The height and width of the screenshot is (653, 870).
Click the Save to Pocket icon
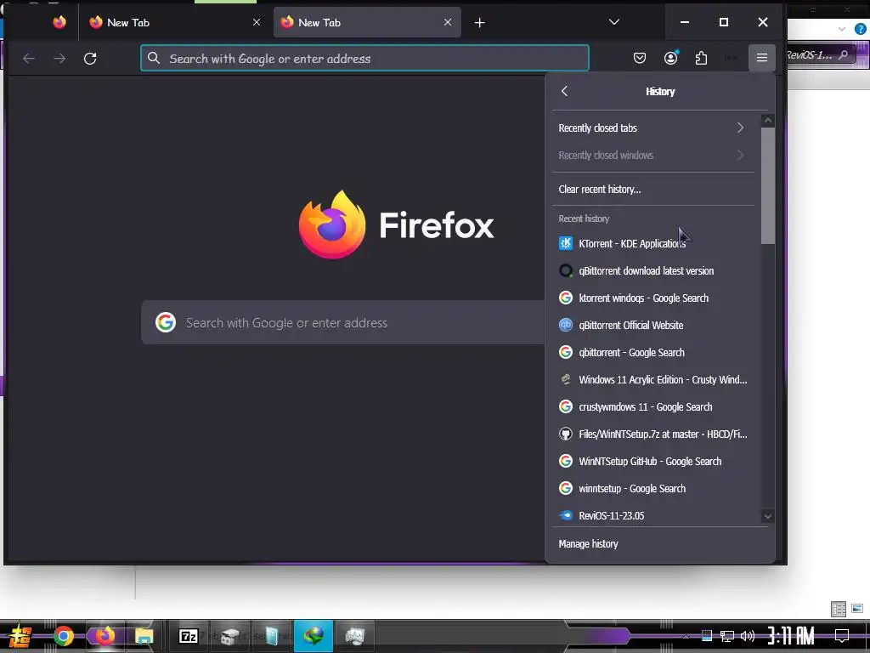640,58
